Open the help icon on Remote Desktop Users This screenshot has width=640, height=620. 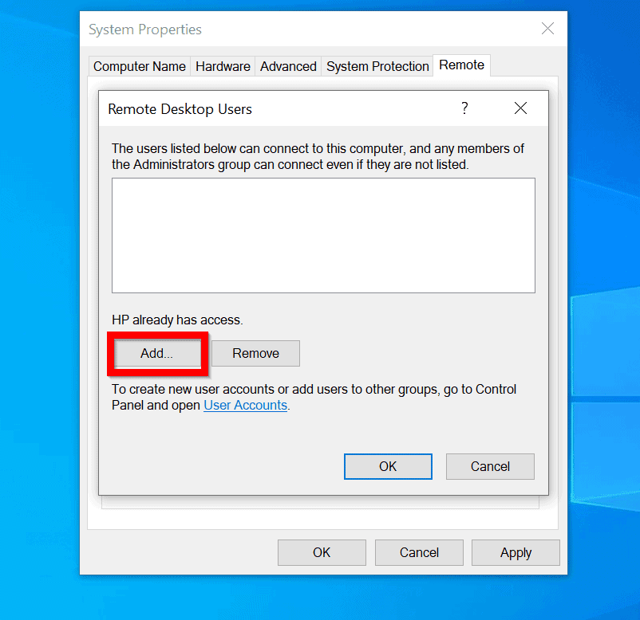click(x=464, y=108)
